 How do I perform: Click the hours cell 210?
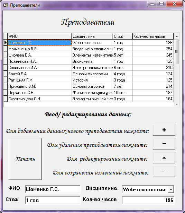click(153, 68)
